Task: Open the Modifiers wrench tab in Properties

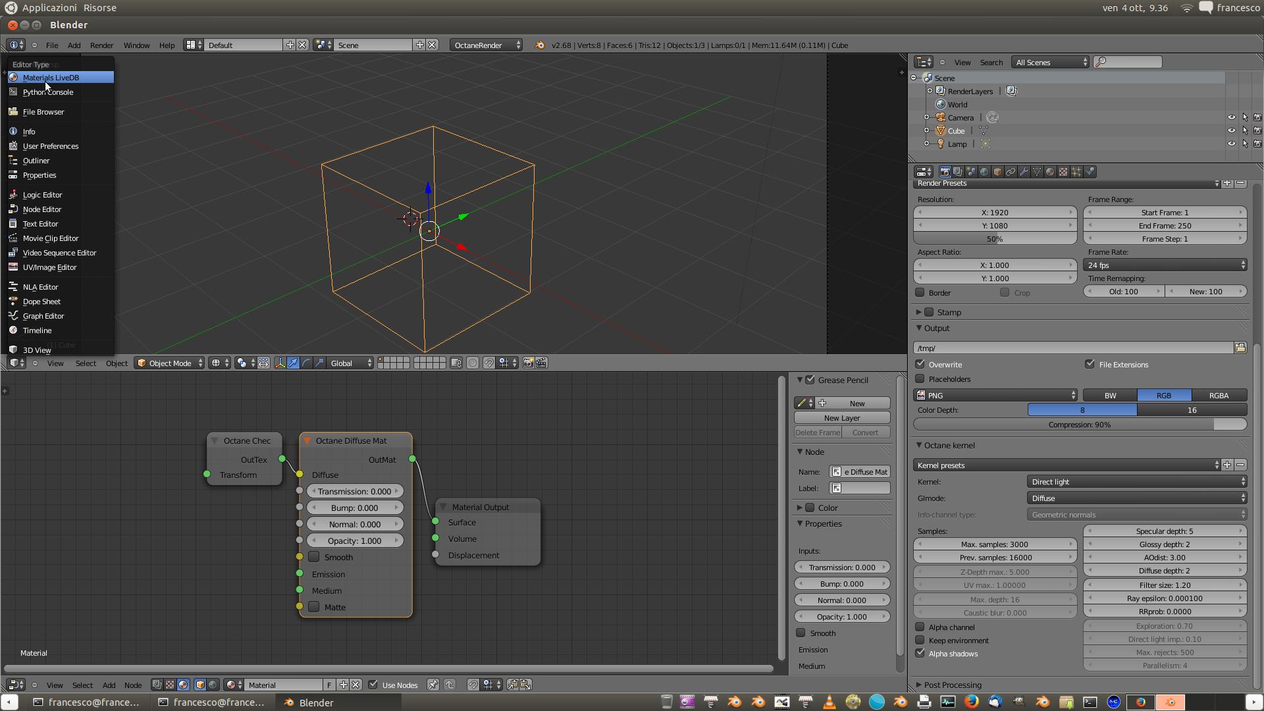Action: point(1024,172)
